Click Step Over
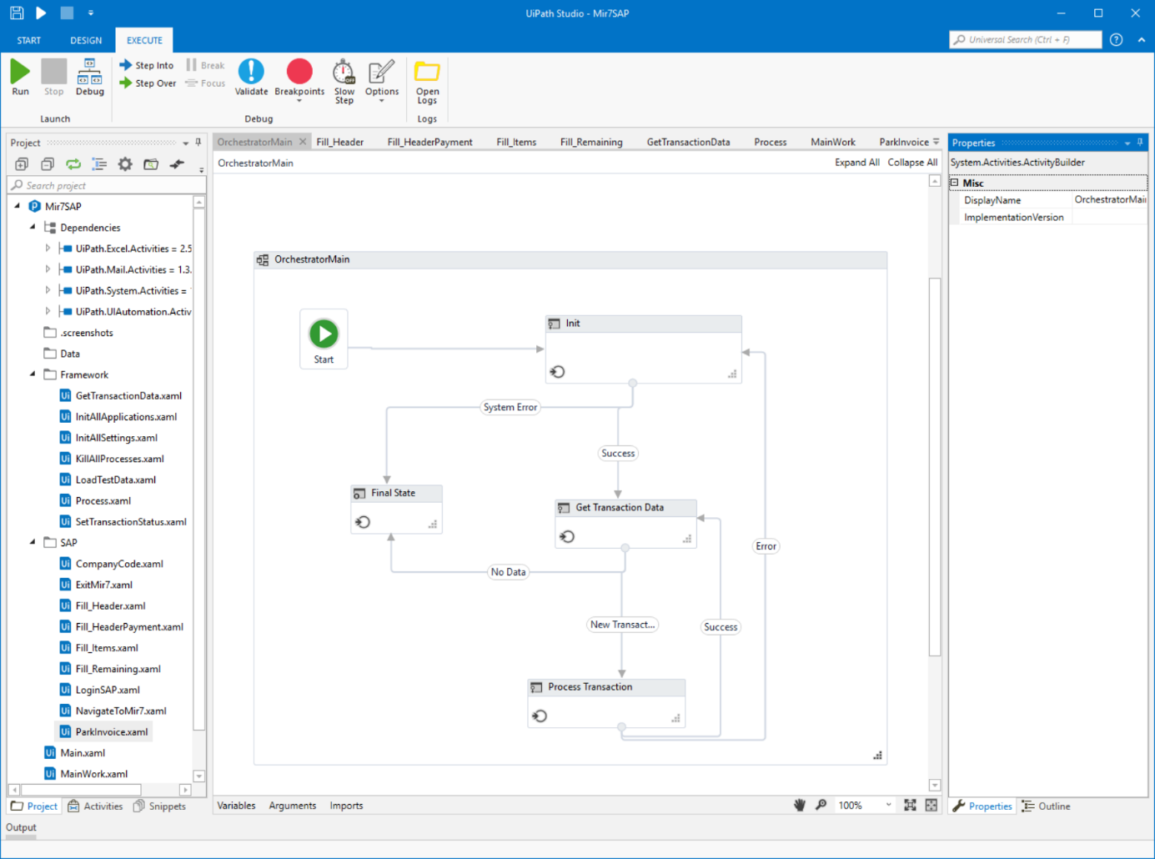 pyautogui.click(x=148, y=83)
